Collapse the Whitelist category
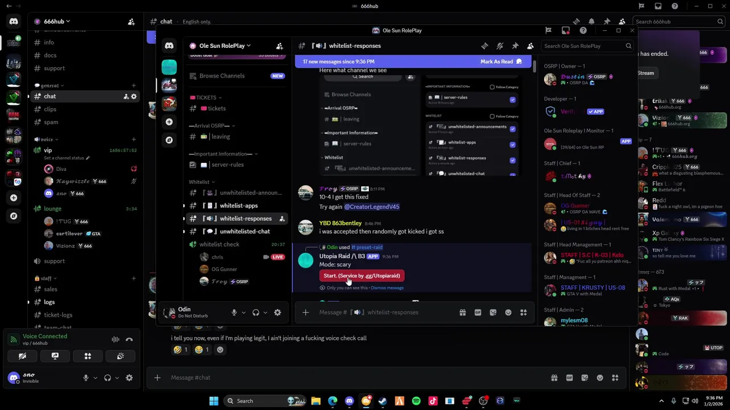Viewport: 730px width, 410px height. click(x=202, y=182)
